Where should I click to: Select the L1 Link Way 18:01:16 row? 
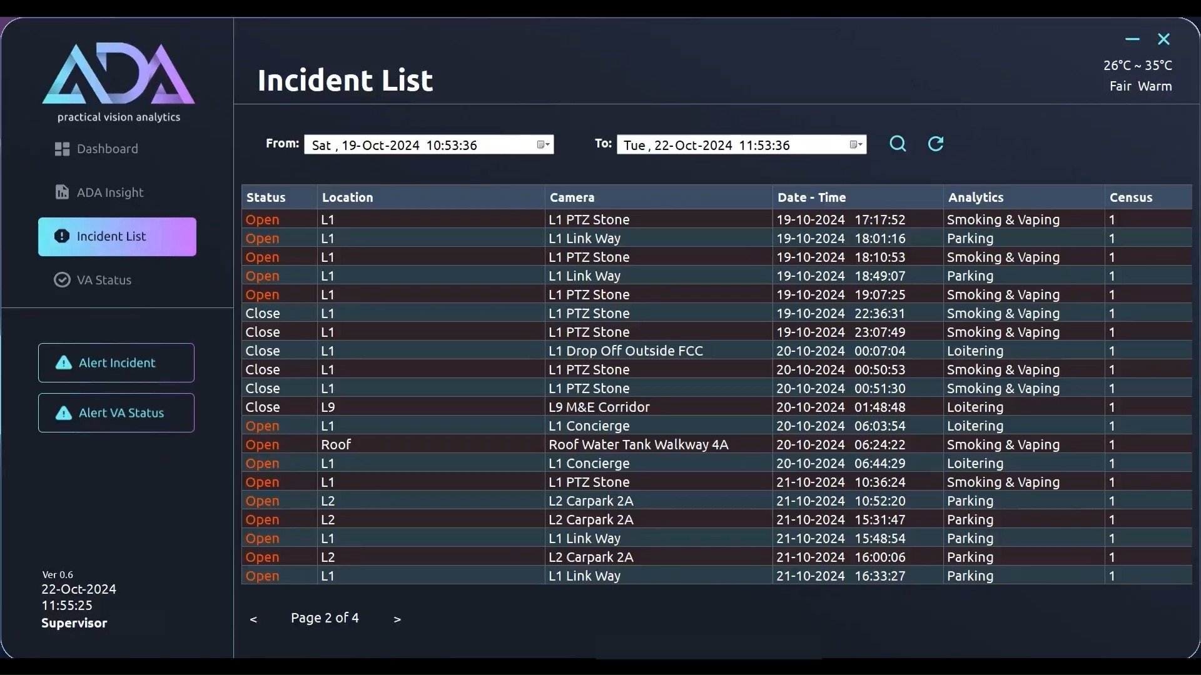point(717,238)
